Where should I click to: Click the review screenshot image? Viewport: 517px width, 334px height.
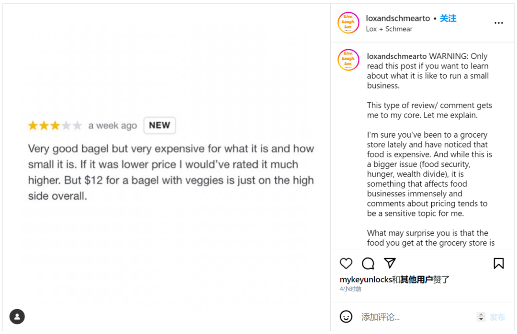[167, 167]
